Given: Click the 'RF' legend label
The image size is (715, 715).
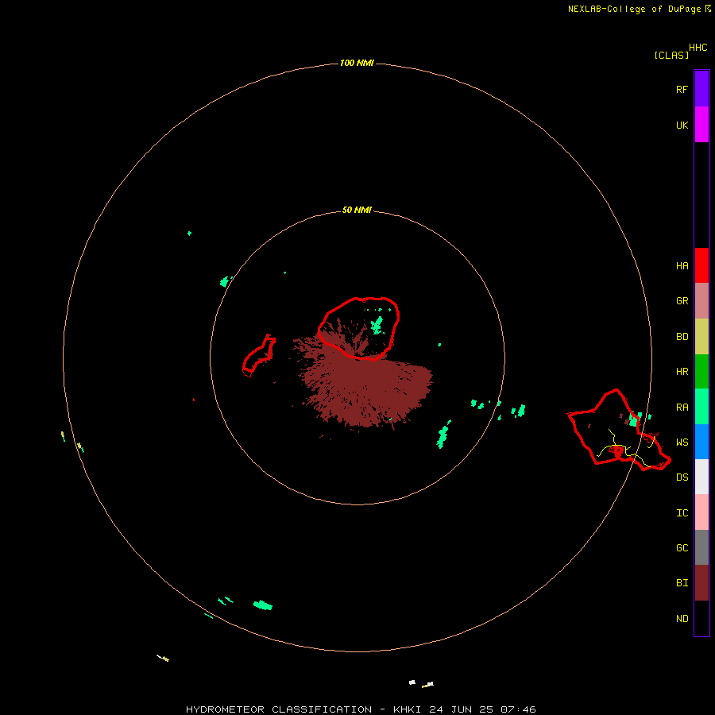Looking at the screenshot, I should coord(682,89).
